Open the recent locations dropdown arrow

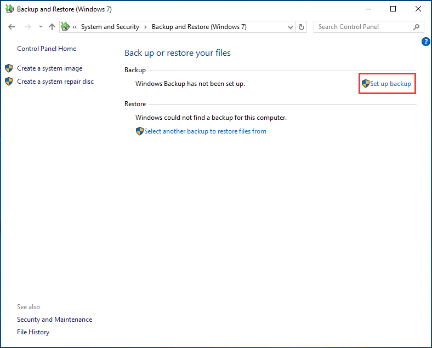(41, 27)
